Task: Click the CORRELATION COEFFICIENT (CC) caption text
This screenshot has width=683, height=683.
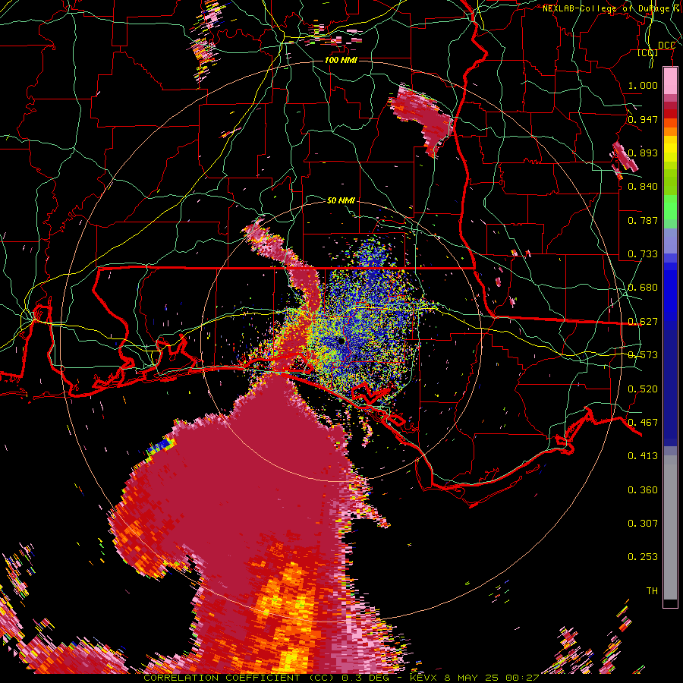Action: coord(238,678)
